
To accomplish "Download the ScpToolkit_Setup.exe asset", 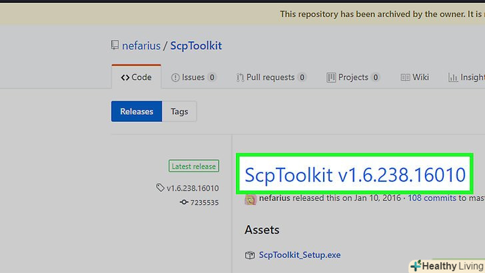I will 300,255.
